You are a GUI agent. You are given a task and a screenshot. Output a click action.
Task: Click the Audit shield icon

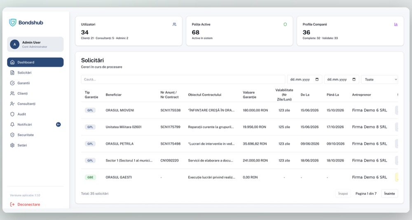(12, 114)
